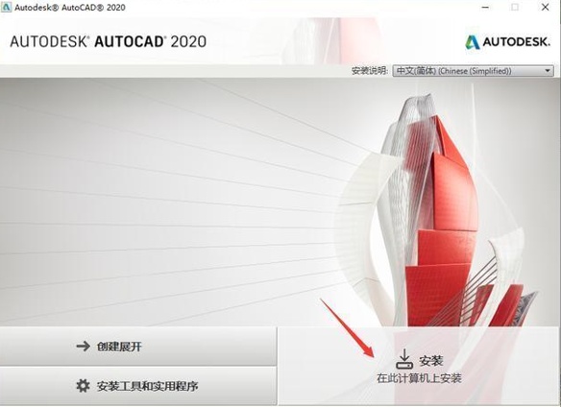Image resolution: width=561 pixels, height=407 pixels.
Task: Click the arrow icon beside 创建展开
Action: tap(83, 346)
